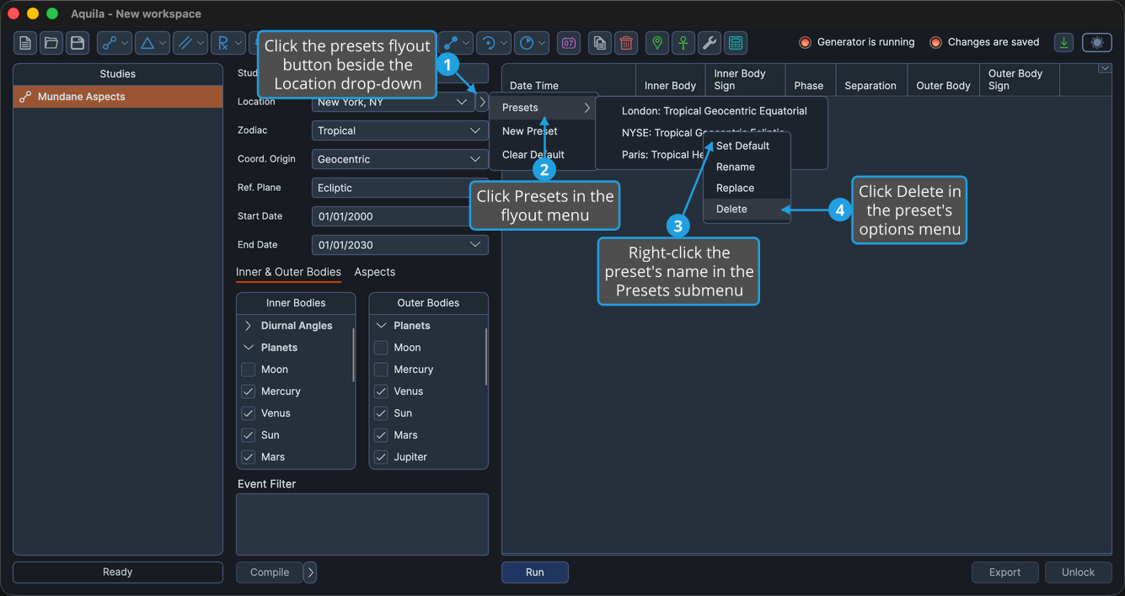Open the Location drop-down showing New York, NY
1125x596 pixels.
[394, 102]
